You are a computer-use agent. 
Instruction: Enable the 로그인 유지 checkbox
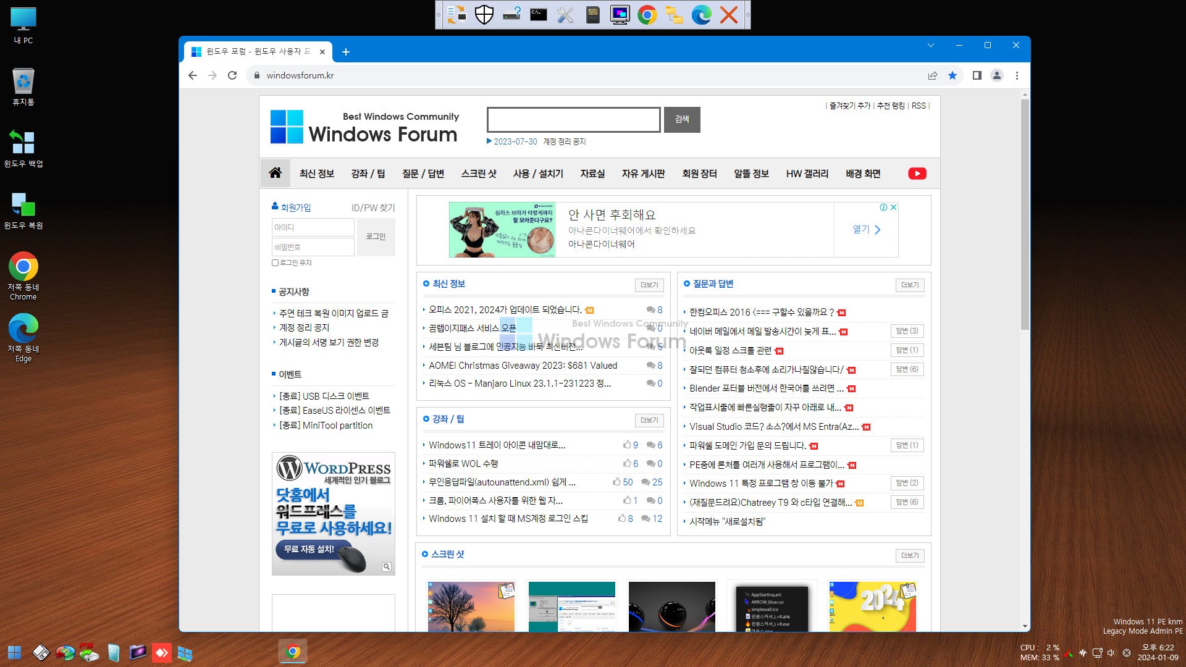(275, 263)
